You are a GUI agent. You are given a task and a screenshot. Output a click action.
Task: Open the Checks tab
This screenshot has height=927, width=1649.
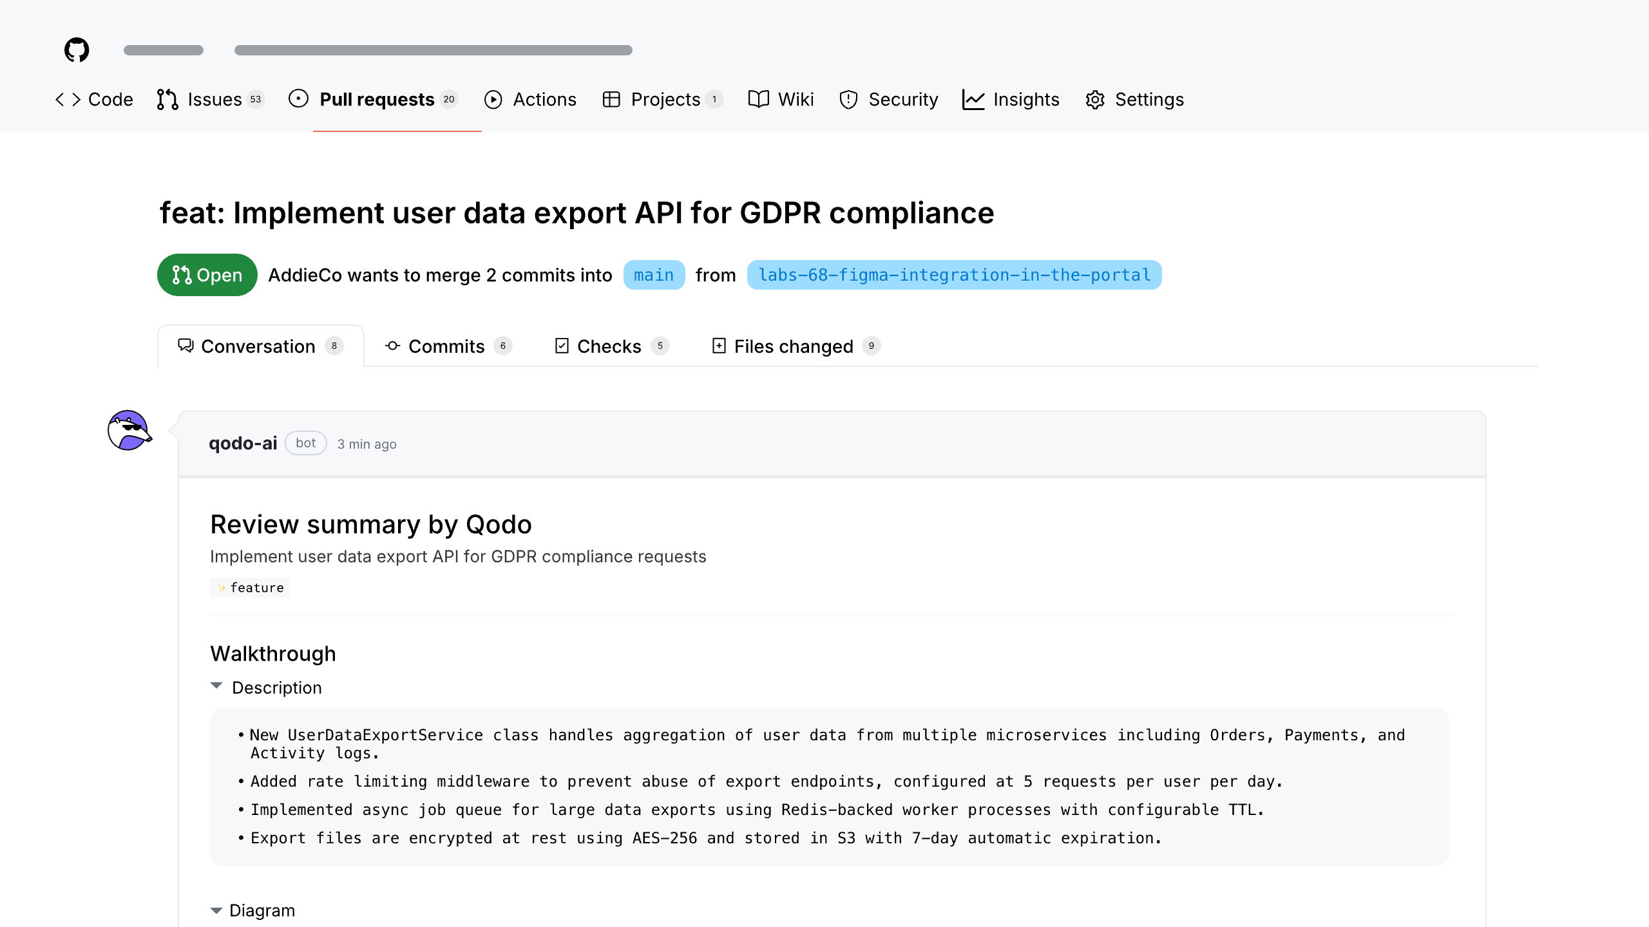[610, 346]
